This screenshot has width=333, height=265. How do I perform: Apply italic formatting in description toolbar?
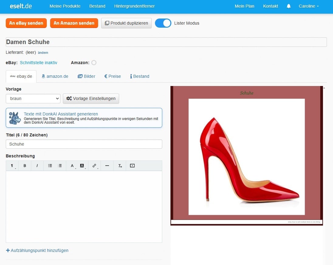pos(37,166)
